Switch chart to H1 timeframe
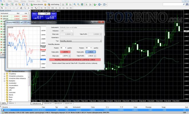 (x=56, y=8)
